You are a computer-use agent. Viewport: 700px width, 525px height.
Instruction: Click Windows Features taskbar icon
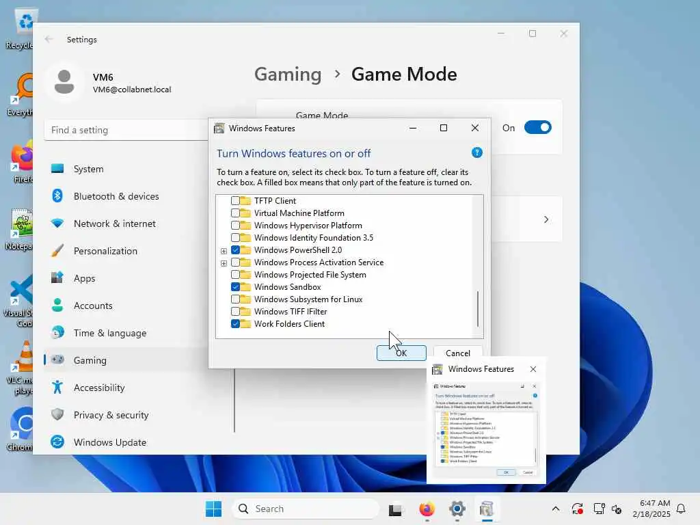click(487, 509)
